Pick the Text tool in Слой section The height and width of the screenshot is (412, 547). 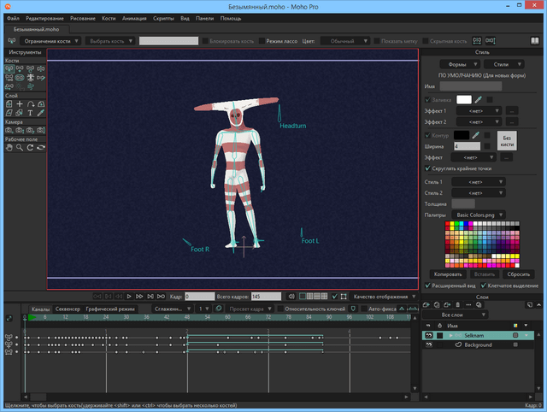[30, 113]
